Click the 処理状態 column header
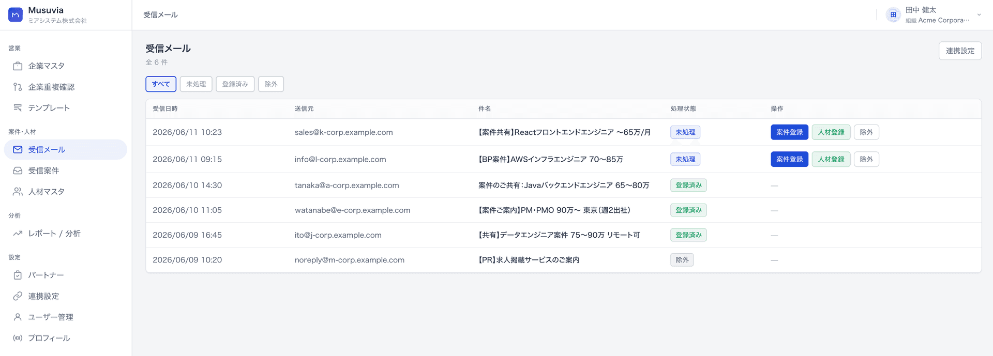This screenshot has width=993, height=356. pyautogui.click(x=683, y=109)
